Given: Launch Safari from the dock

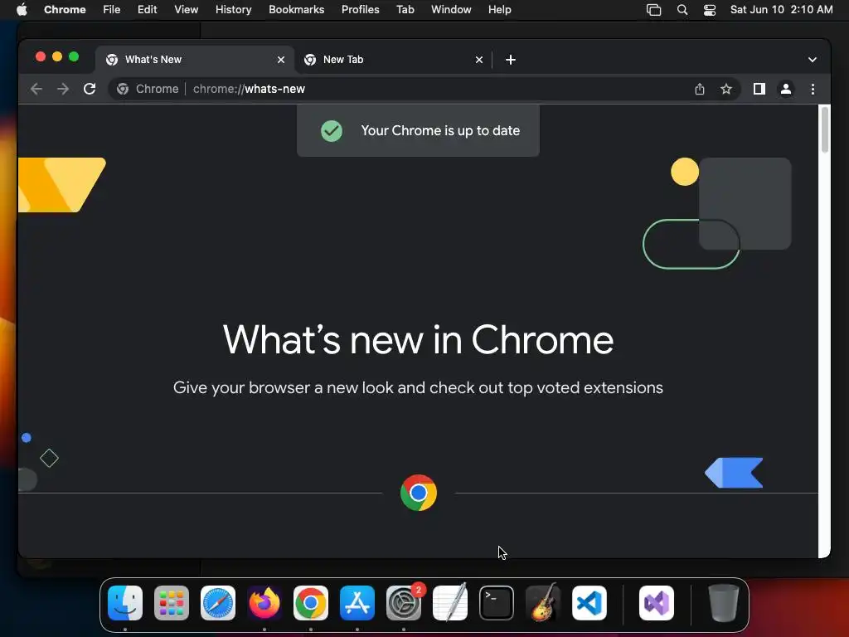Looking at the screenshot, I should pyautogui.click(x=218, y=603).
